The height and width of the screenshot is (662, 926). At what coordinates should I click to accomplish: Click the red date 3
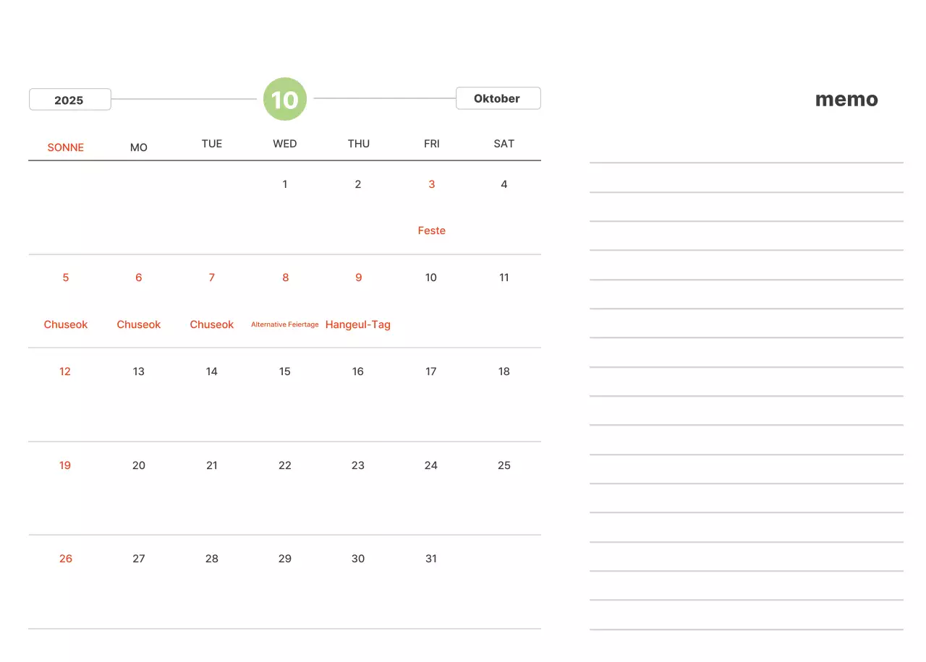click(x=431, y=184)
